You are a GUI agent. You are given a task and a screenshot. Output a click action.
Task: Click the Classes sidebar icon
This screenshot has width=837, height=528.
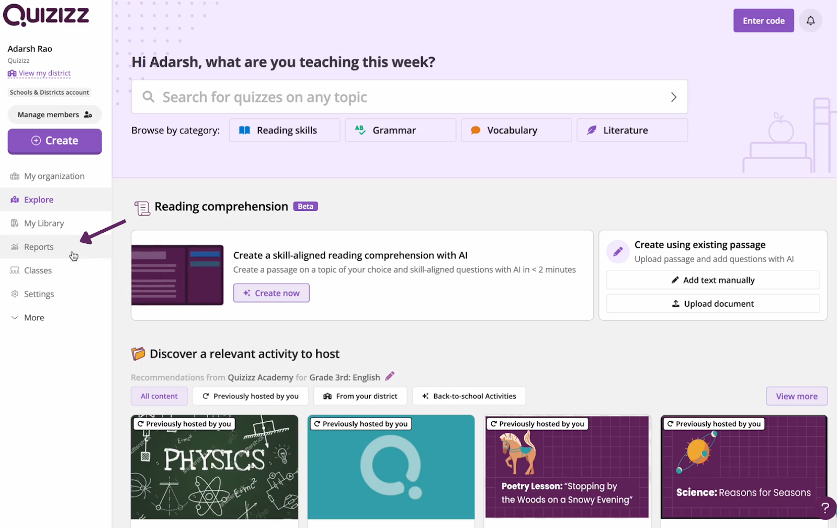click(x=15, y=271)
